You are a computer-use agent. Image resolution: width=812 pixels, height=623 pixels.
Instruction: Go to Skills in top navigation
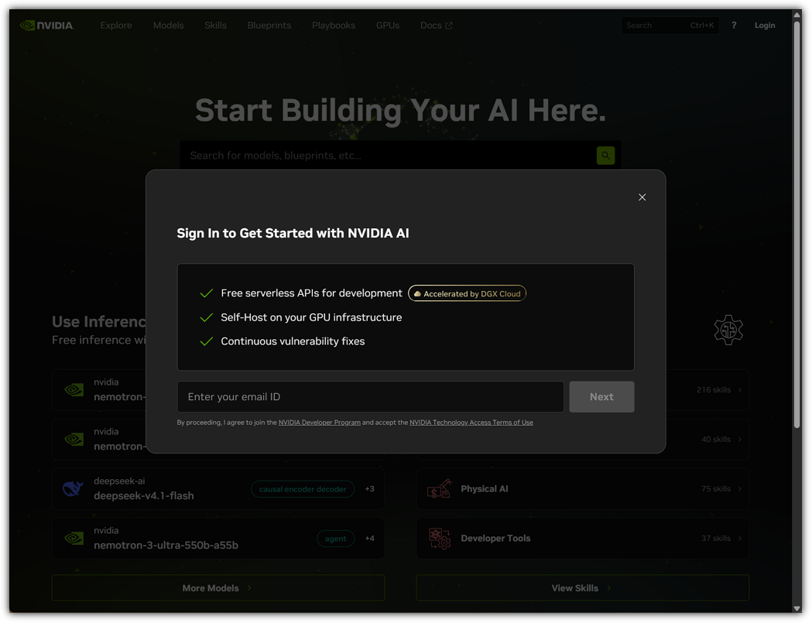(215, 26)
